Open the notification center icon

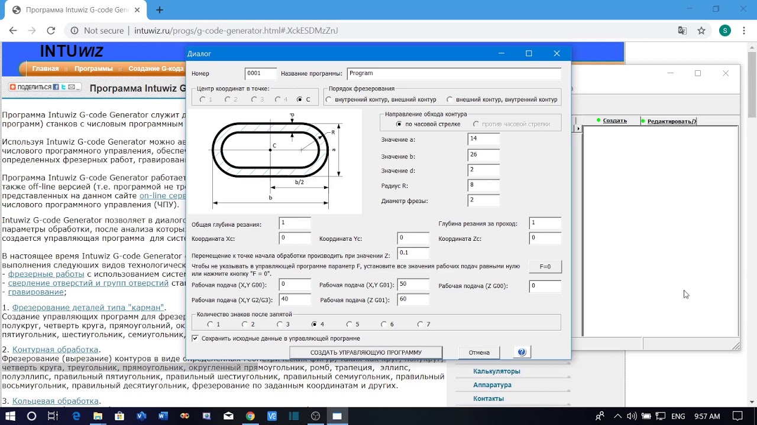pos(737,416)
